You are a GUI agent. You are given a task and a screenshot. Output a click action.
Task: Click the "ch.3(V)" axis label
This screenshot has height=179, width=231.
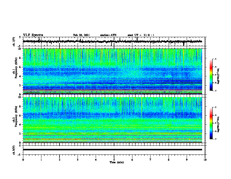14,150
